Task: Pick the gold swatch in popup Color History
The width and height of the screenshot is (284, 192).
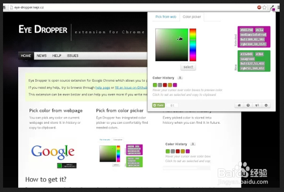Action: (x=170, y=85)
